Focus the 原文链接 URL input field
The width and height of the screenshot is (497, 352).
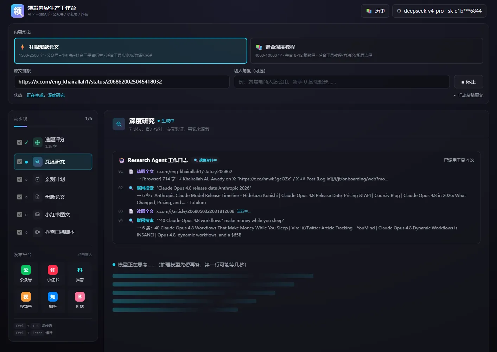coord(122,82)
